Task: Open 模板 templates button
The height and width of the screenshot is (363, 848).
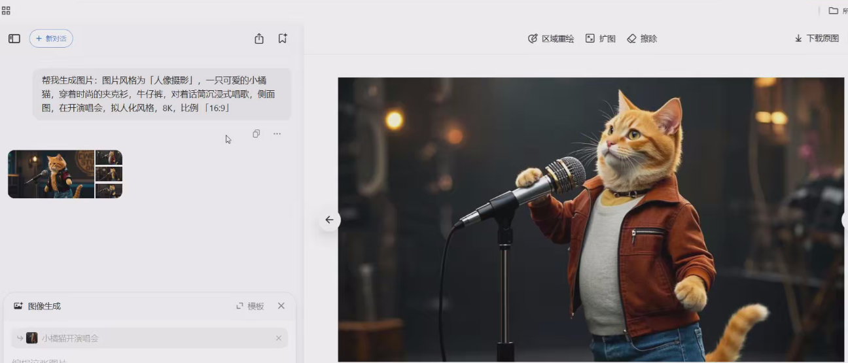Action: tap(250, 306)
